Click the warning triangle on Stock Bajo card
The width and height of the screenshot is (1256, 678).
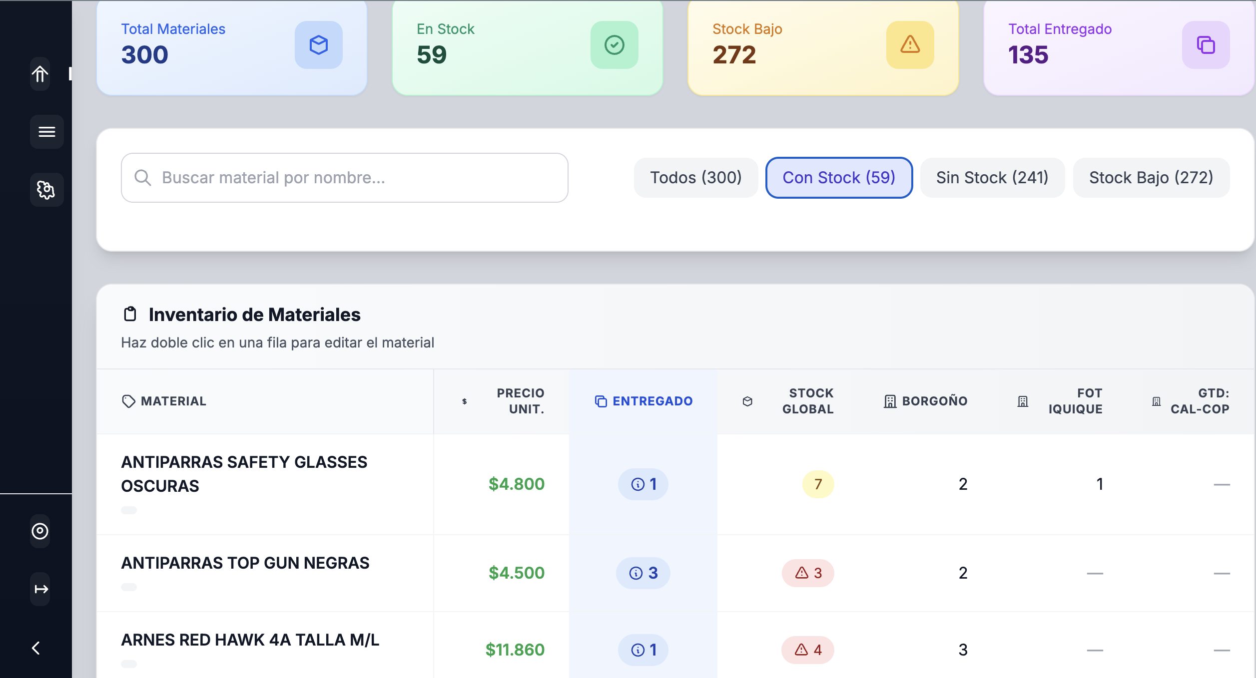[910, 45]
